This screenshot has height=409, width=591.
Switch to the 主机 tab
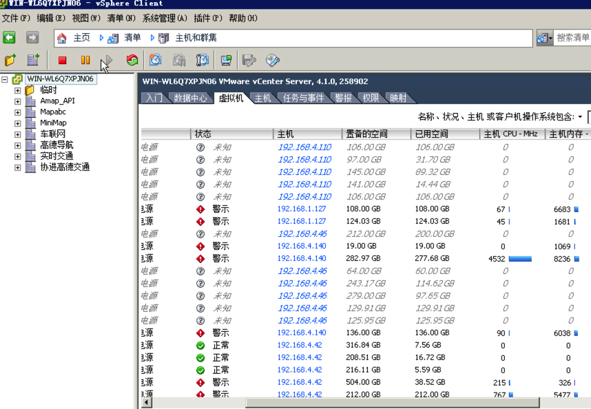(x=262, y=98)
